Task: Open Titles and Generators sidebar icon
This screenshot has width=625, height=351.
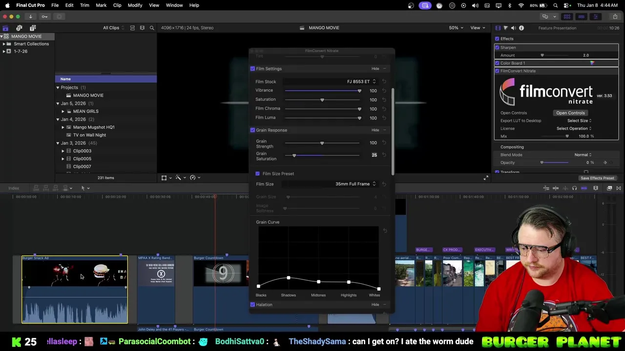Action: pyautogui.click(x=33, y=28)
